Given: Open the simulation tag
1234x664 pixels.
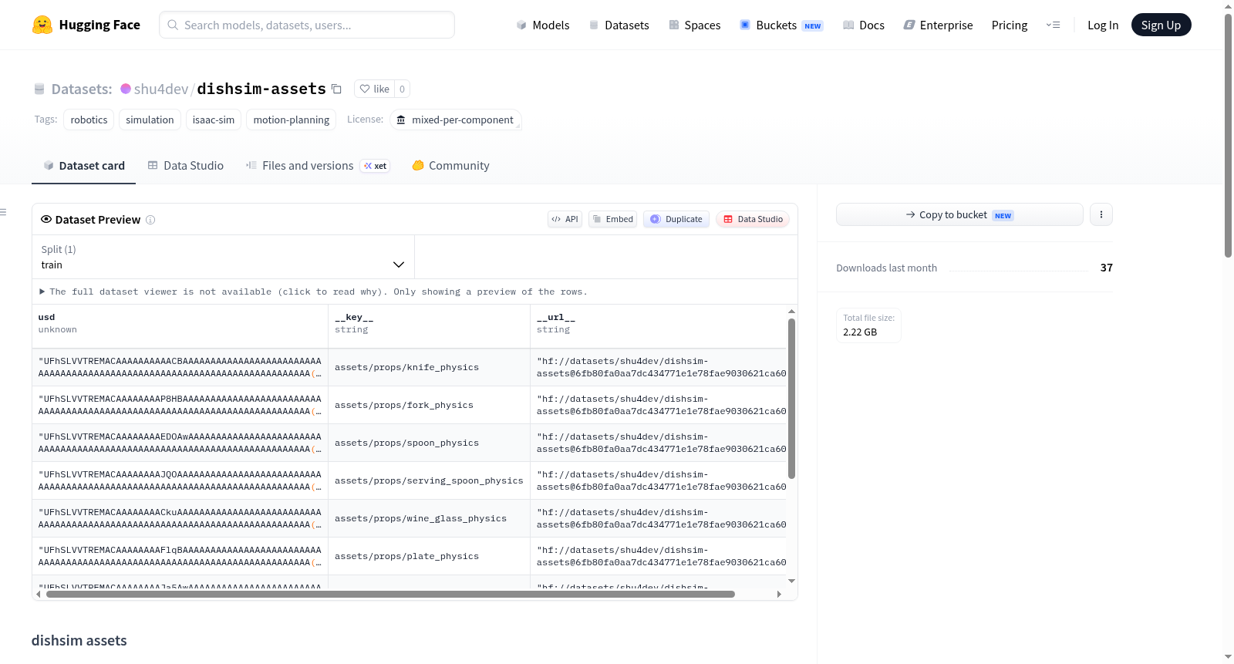Looking at the screenshot, I should pyautogui.click(x=150, y=120).
